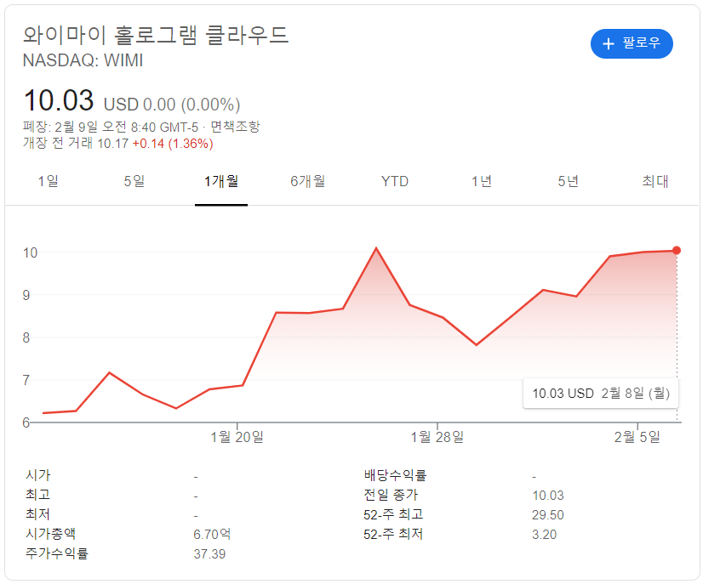
Task: Click the y-axis label 6
Action: point(26,422)
